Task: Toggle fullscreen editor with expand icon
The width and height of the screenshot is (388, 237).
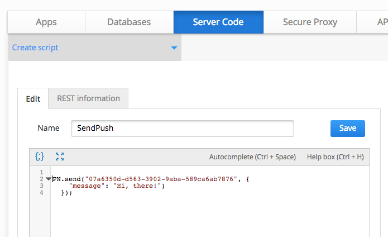Action: 60,157
